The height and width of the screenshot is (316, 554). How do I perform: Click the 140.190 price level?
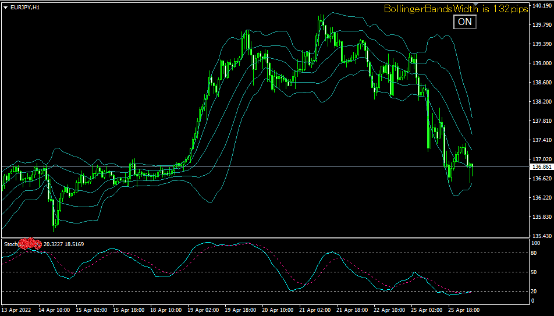[x=542, y=6]
